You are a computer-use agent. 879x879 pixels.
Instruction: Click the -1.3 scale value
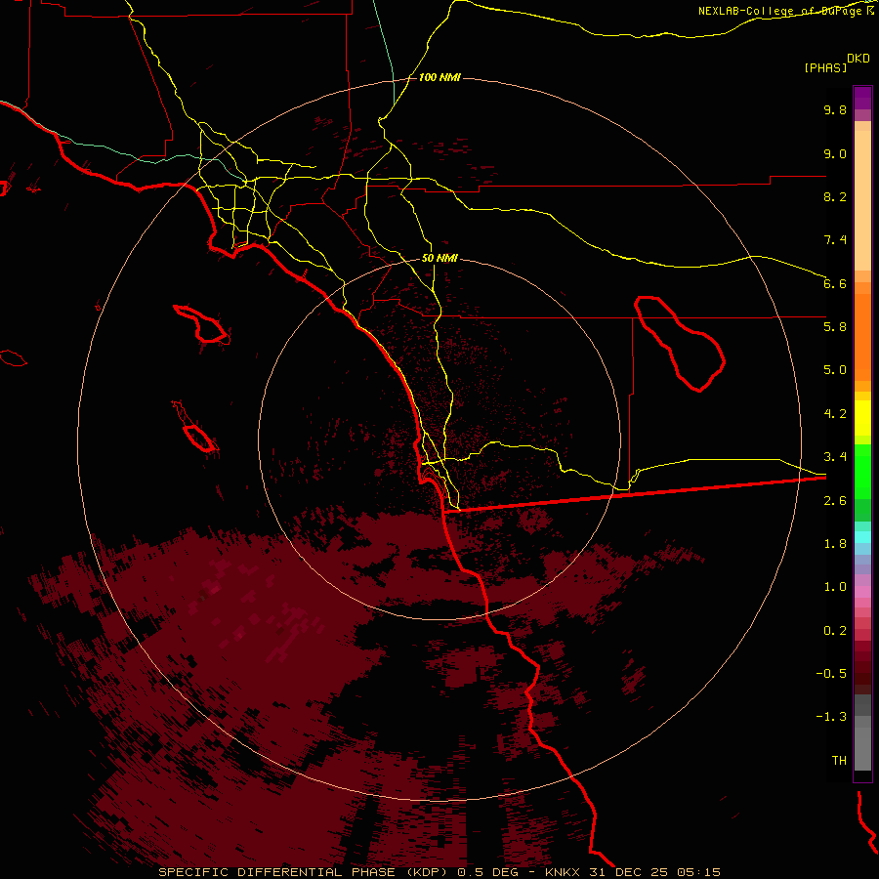click(831, 717)
